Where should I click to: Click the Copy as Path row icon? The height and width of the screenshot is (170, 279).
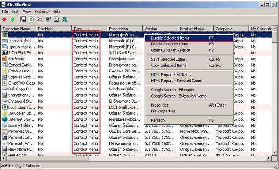pyautogui.click(x=5, y=77)
